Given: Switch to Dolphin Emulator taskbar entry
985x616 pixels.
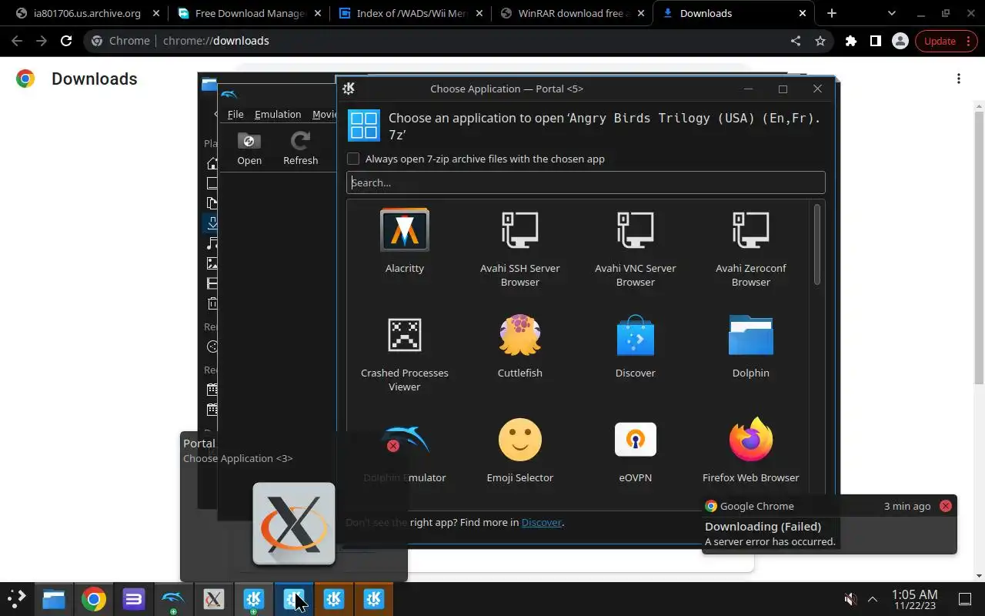Looking at the screenshot, I should click(174, 599).
